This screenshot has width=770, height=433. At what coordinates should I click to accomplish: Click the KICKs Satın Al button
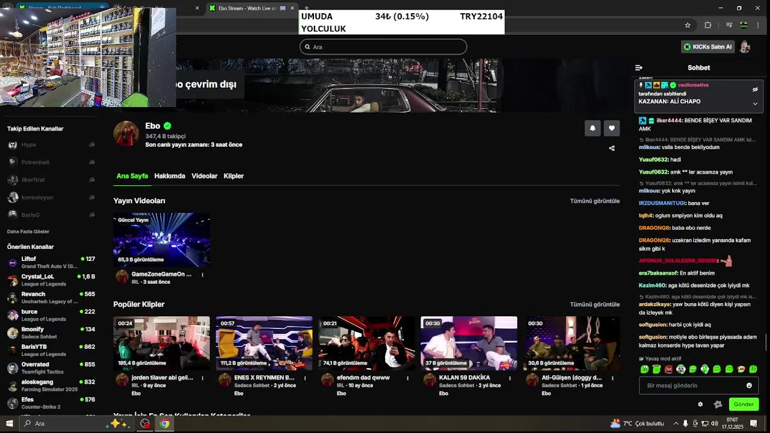[x=708, y=47]
